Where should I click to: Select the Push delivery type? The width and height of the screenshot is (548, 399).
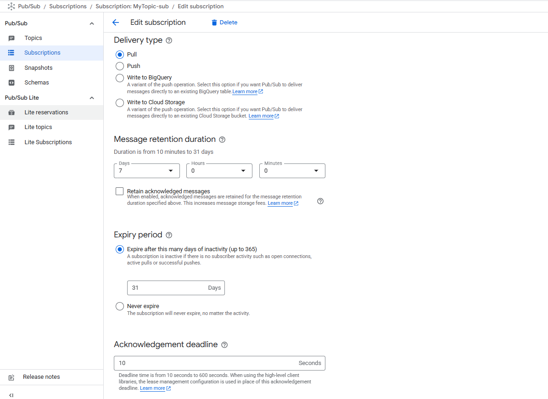[120, 66]
